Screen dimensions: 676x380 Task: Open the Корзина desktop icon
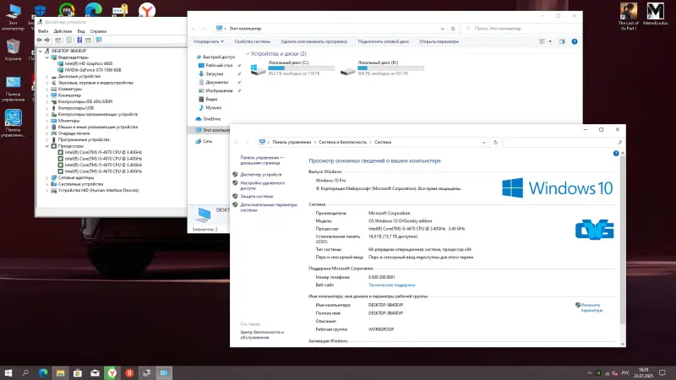click(x=13, y=50)
